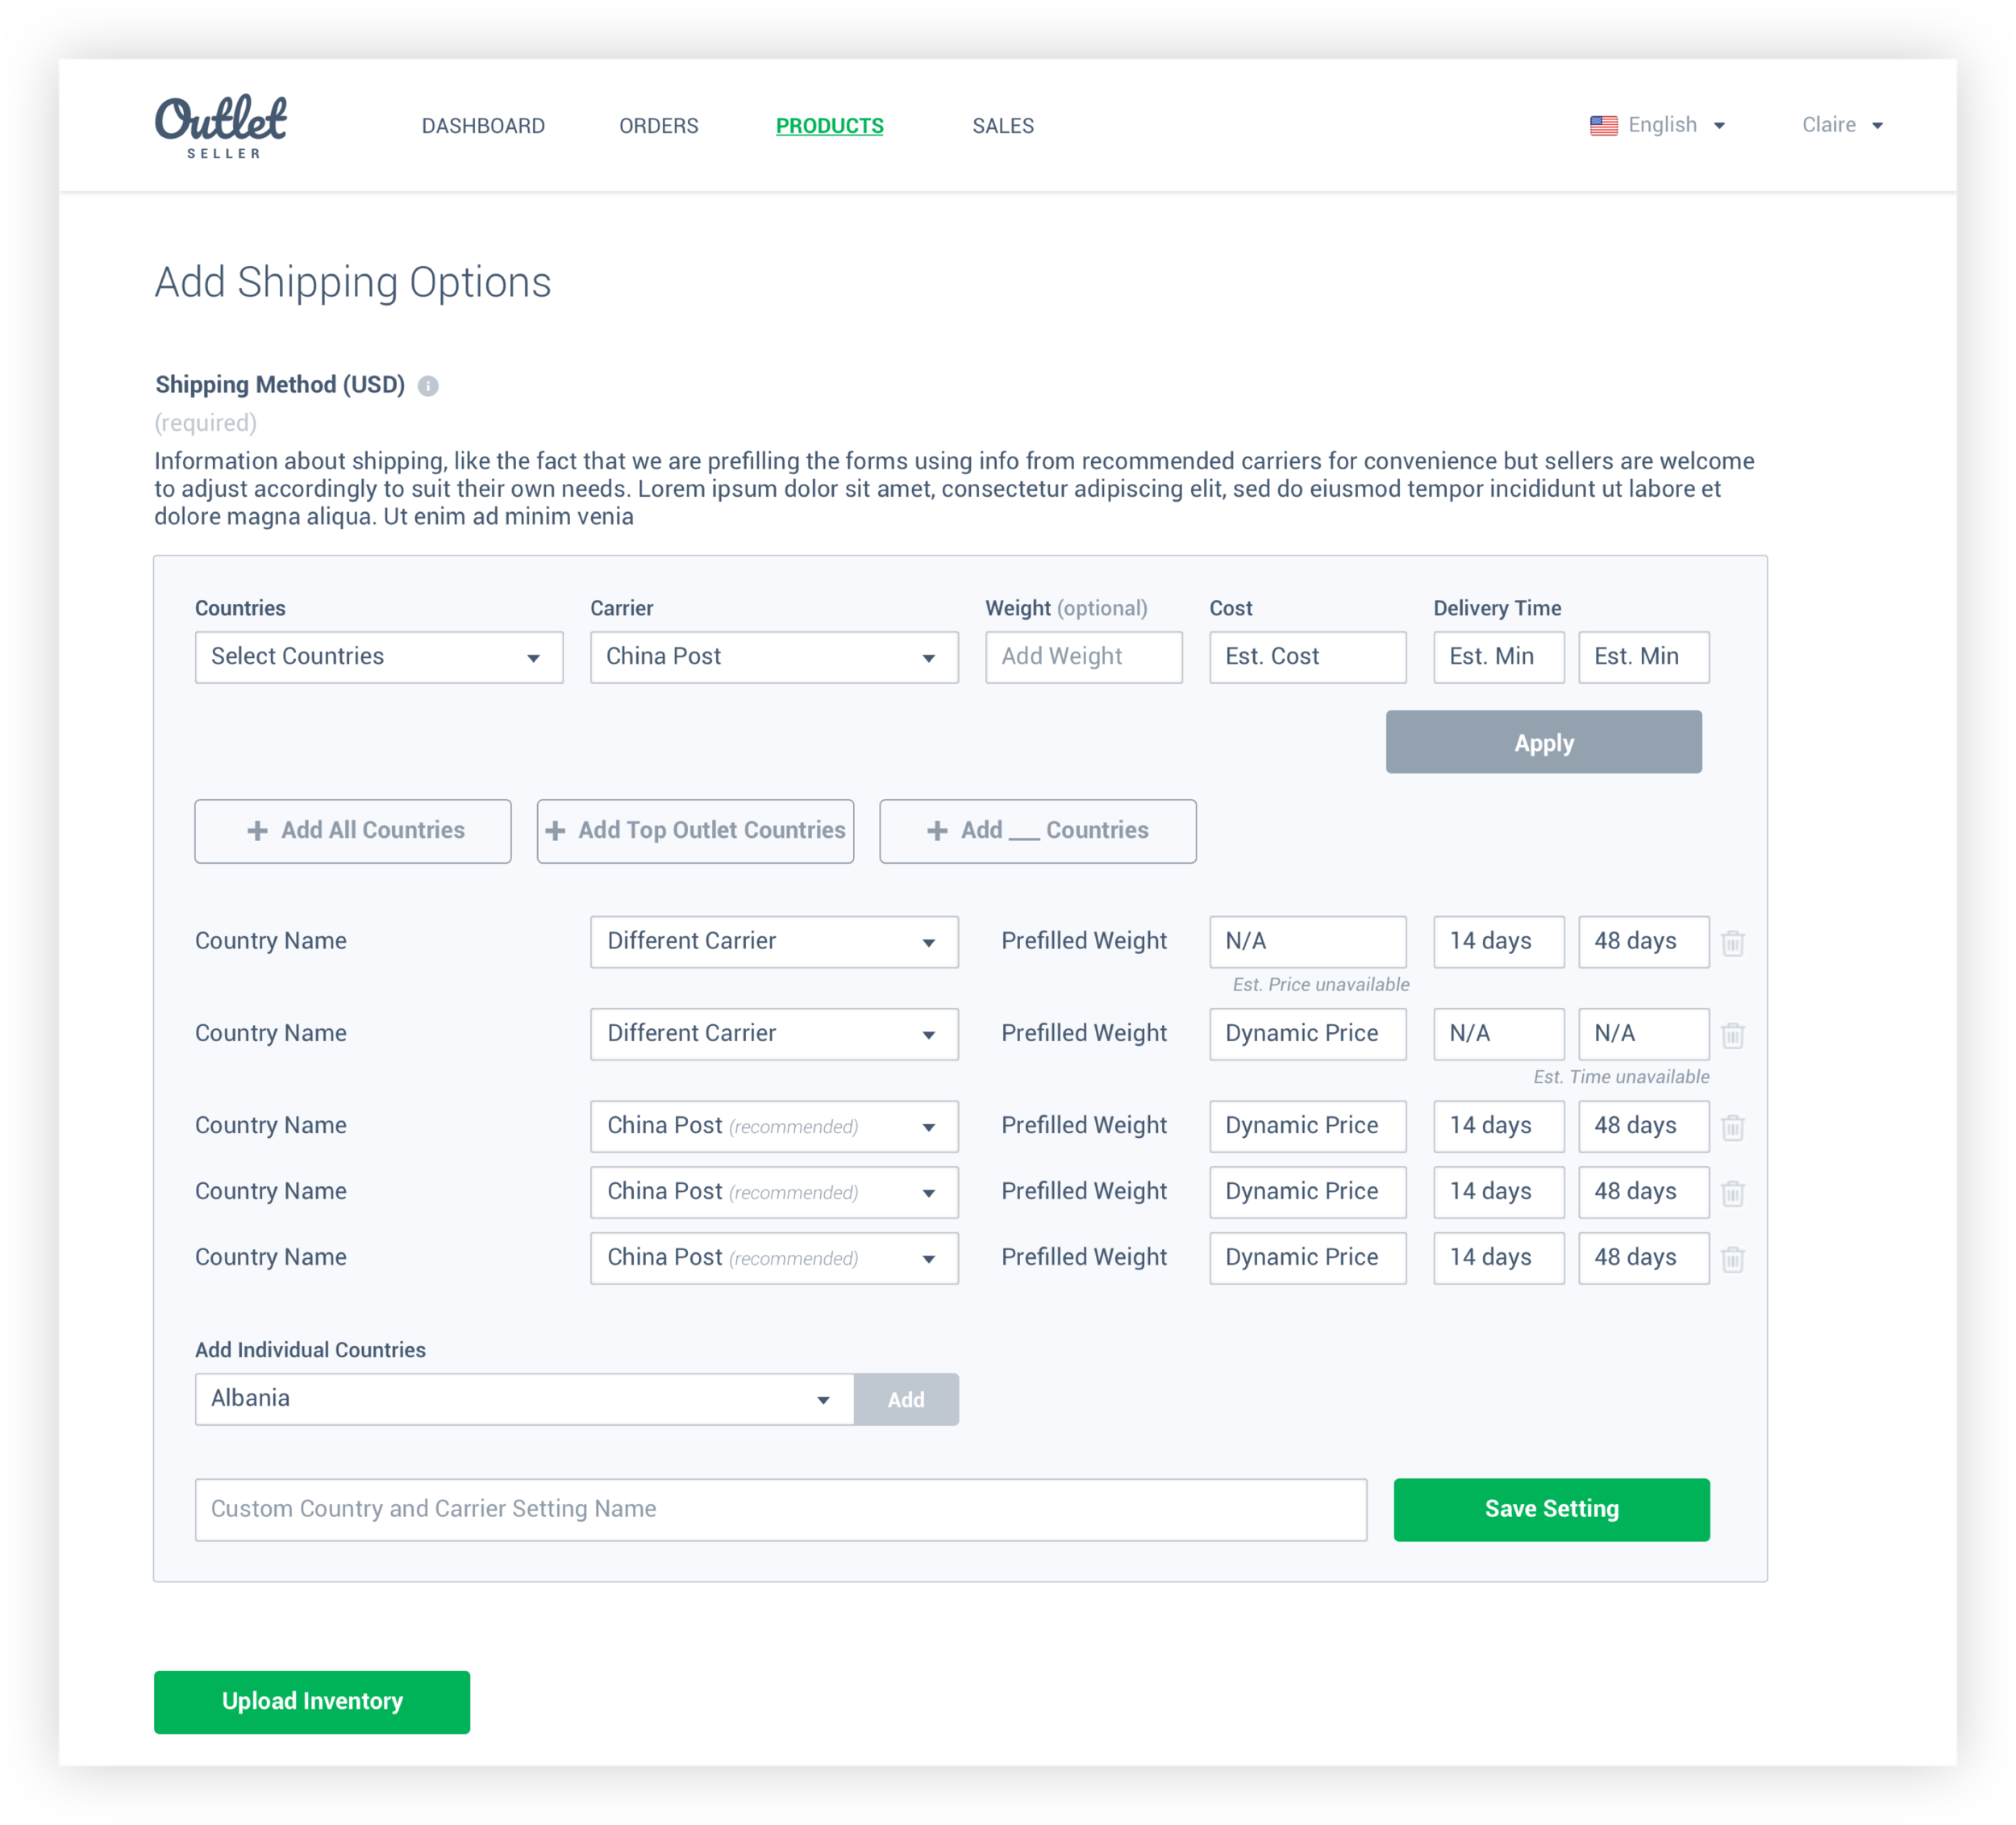Click the Add button next to Albania
Screen dimensions: 2016x1825
[x=906, y=1400]
